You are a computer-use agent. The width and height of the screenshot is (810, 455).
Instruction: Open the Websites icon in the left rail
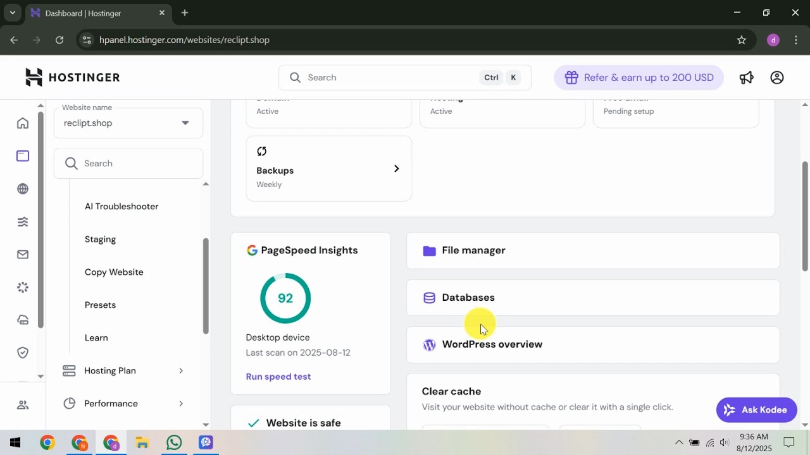point(23,156)
